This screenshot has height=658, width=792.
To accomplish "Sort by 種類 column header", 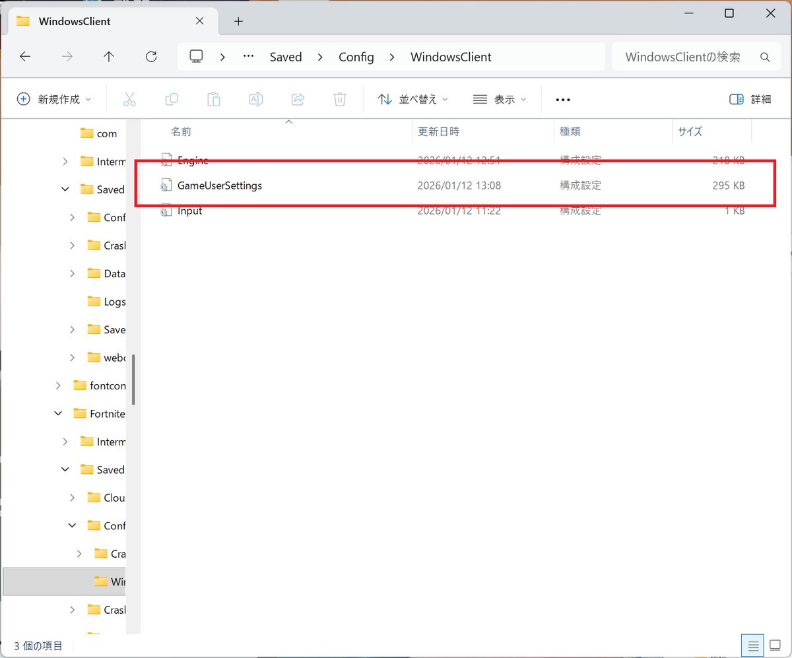I will (570, 132).
